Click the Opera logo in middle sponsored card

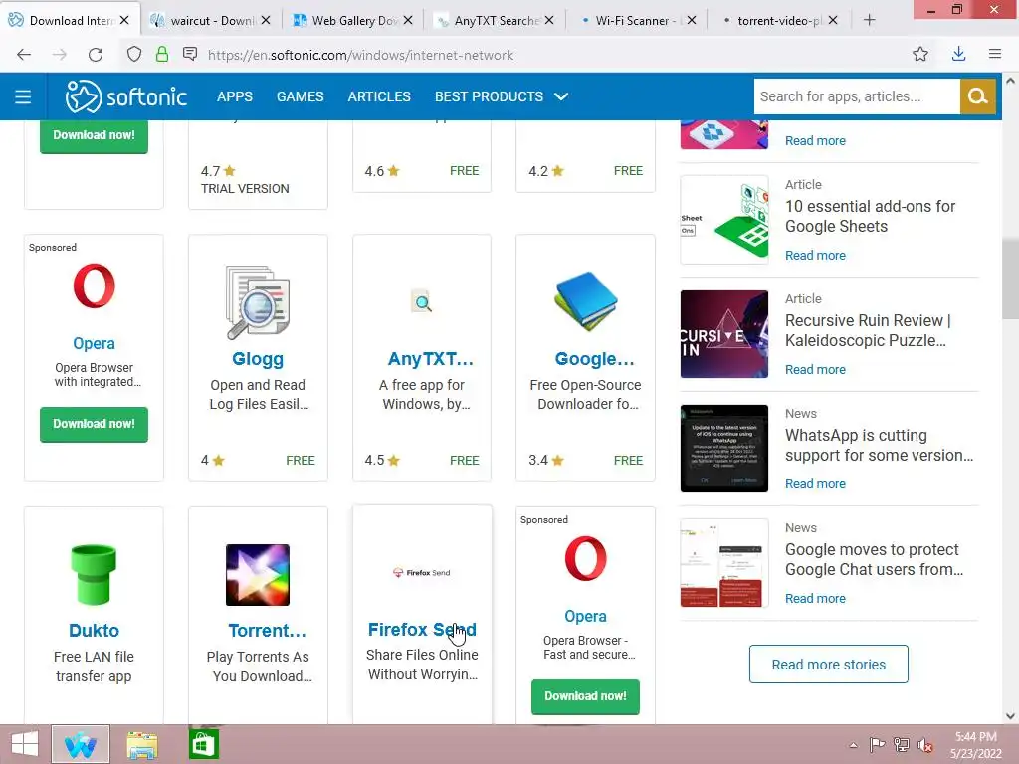pyautogui.click(x=94, y=286)
